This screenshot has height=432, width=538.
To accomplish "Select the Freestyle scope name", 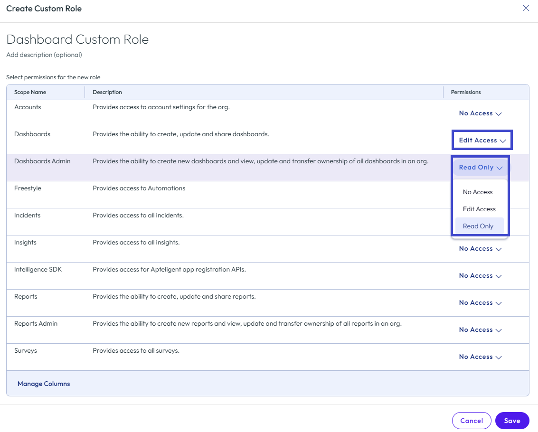I will (28, 188).
